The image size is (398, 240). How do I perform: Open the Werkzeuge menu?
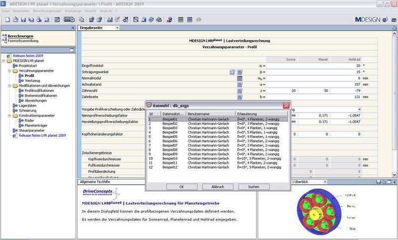tap(73, 11)
